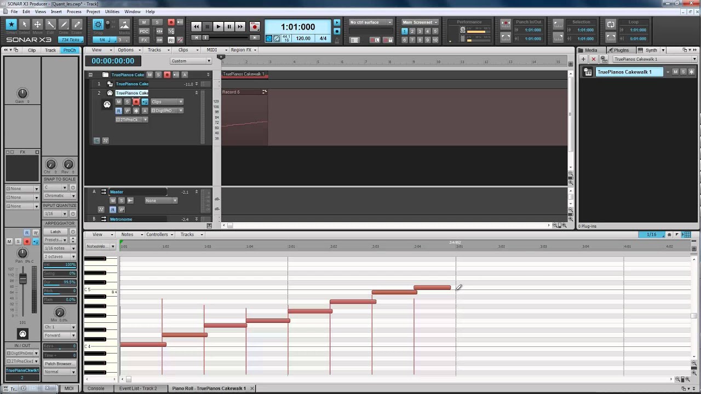Open the File menu

pos(14,11)
